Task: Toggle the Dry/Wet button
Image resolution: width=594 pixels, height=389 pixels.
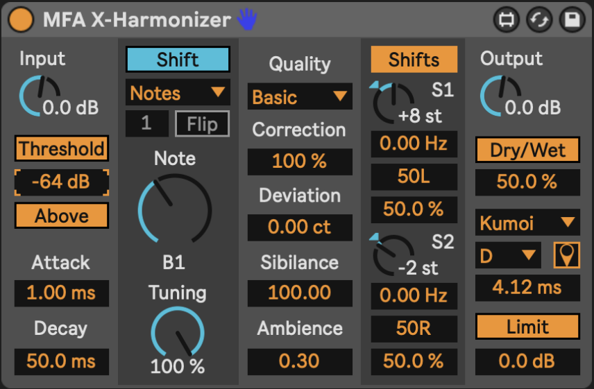Action: click(x=527, y=150)
